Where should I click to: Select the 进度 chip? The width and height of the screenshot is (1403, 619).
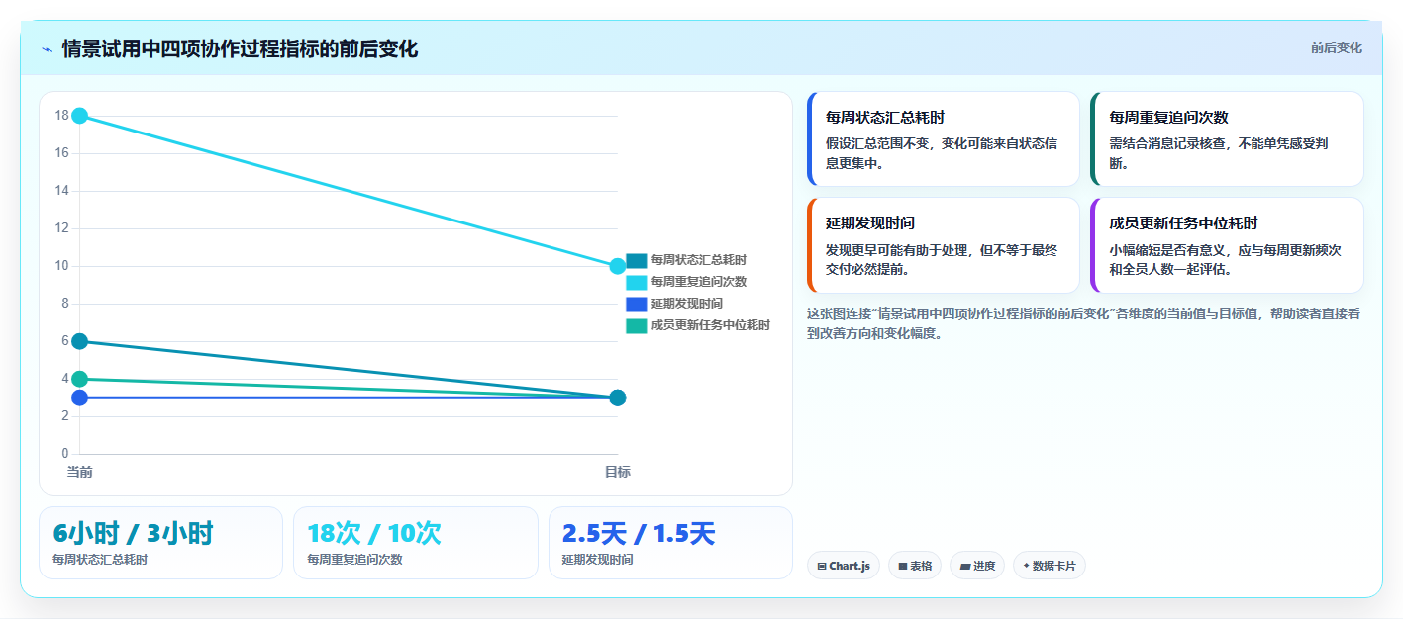tap(977, 566)
